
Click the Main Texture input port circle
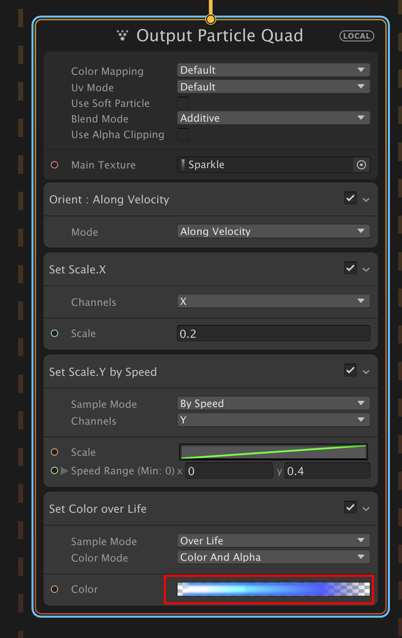point(55,165)
